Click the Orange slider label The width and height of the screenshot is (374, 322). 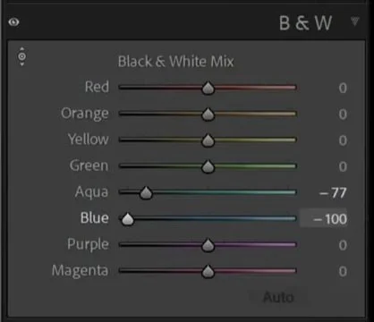(85, 114)
